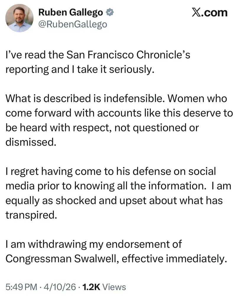This screenshot has height=296, width=239.
Task: Open the profile avatar photo
Action: 20,18
